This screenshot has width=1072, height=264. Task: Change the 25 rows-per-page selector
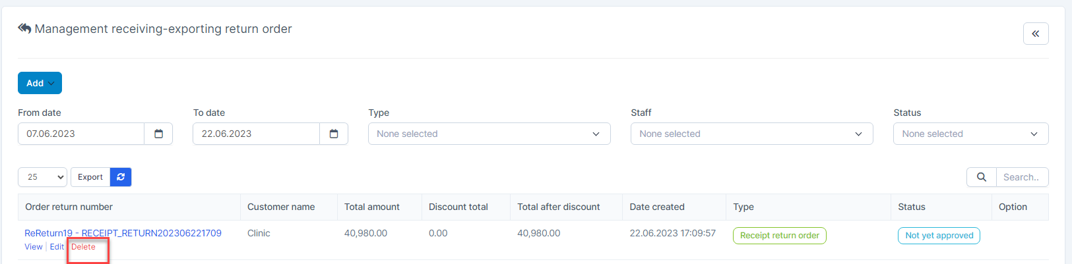point(43,177)
